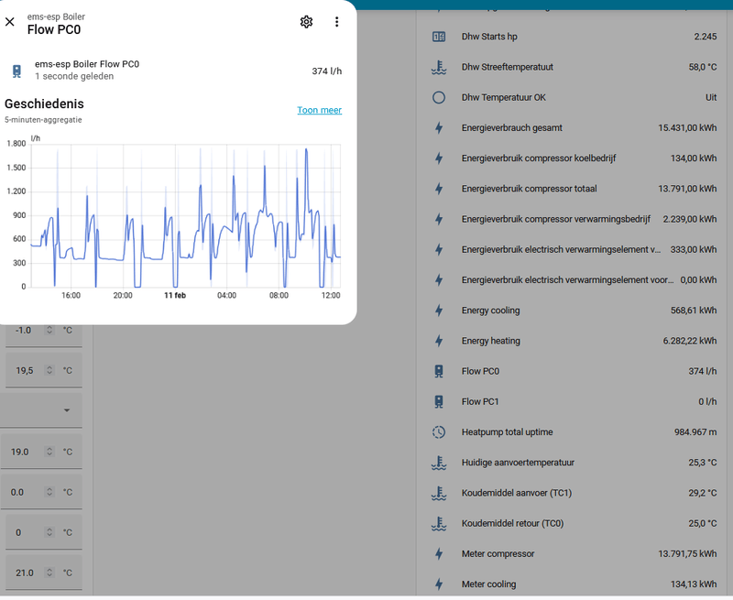The image size is (733, 600).
Task: Click the stepper arrows beside 19,5
Action: click(x=49, y=371)
